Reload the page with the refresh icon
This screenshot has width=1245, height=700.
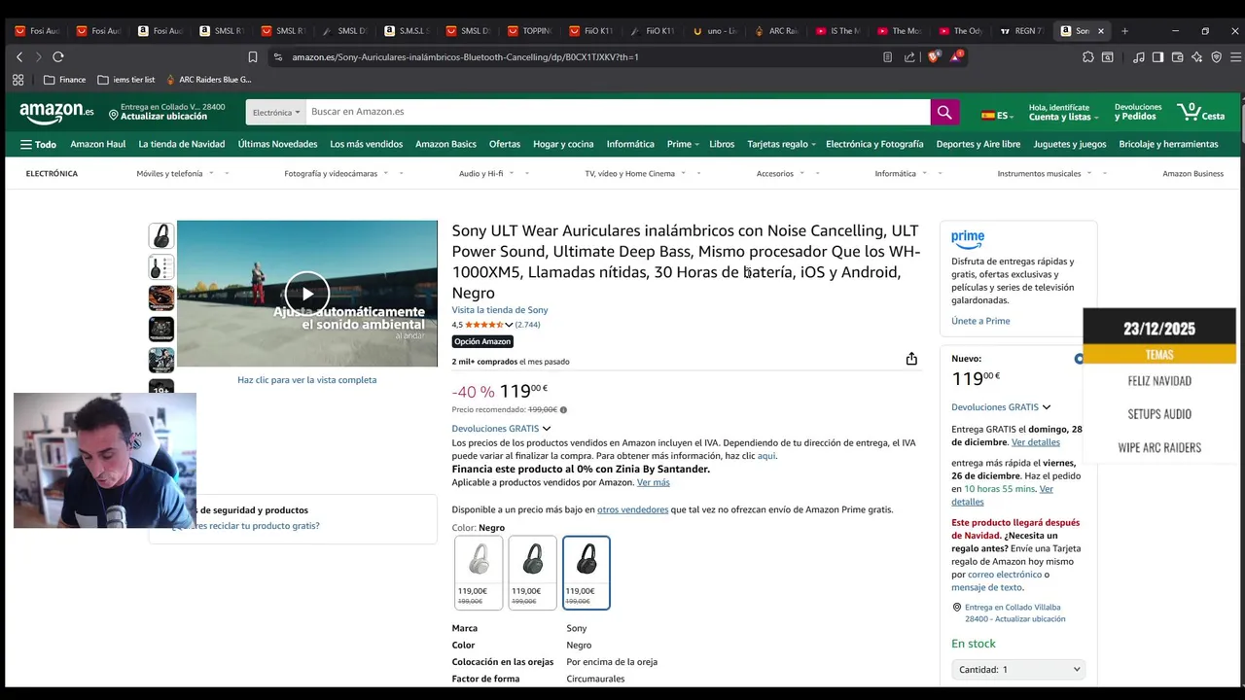[58, 57]
